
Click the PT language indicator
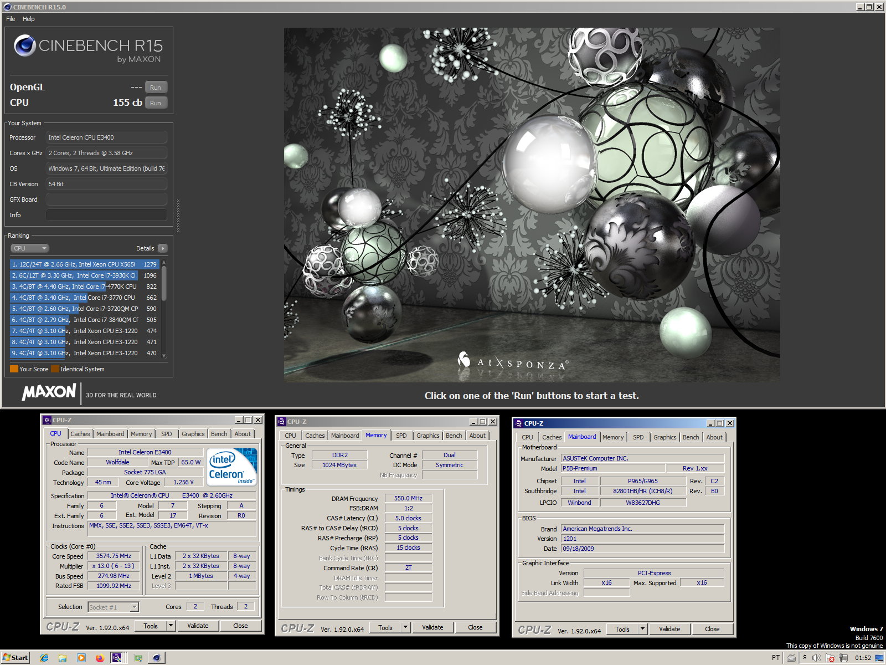[x=776, y=658]
